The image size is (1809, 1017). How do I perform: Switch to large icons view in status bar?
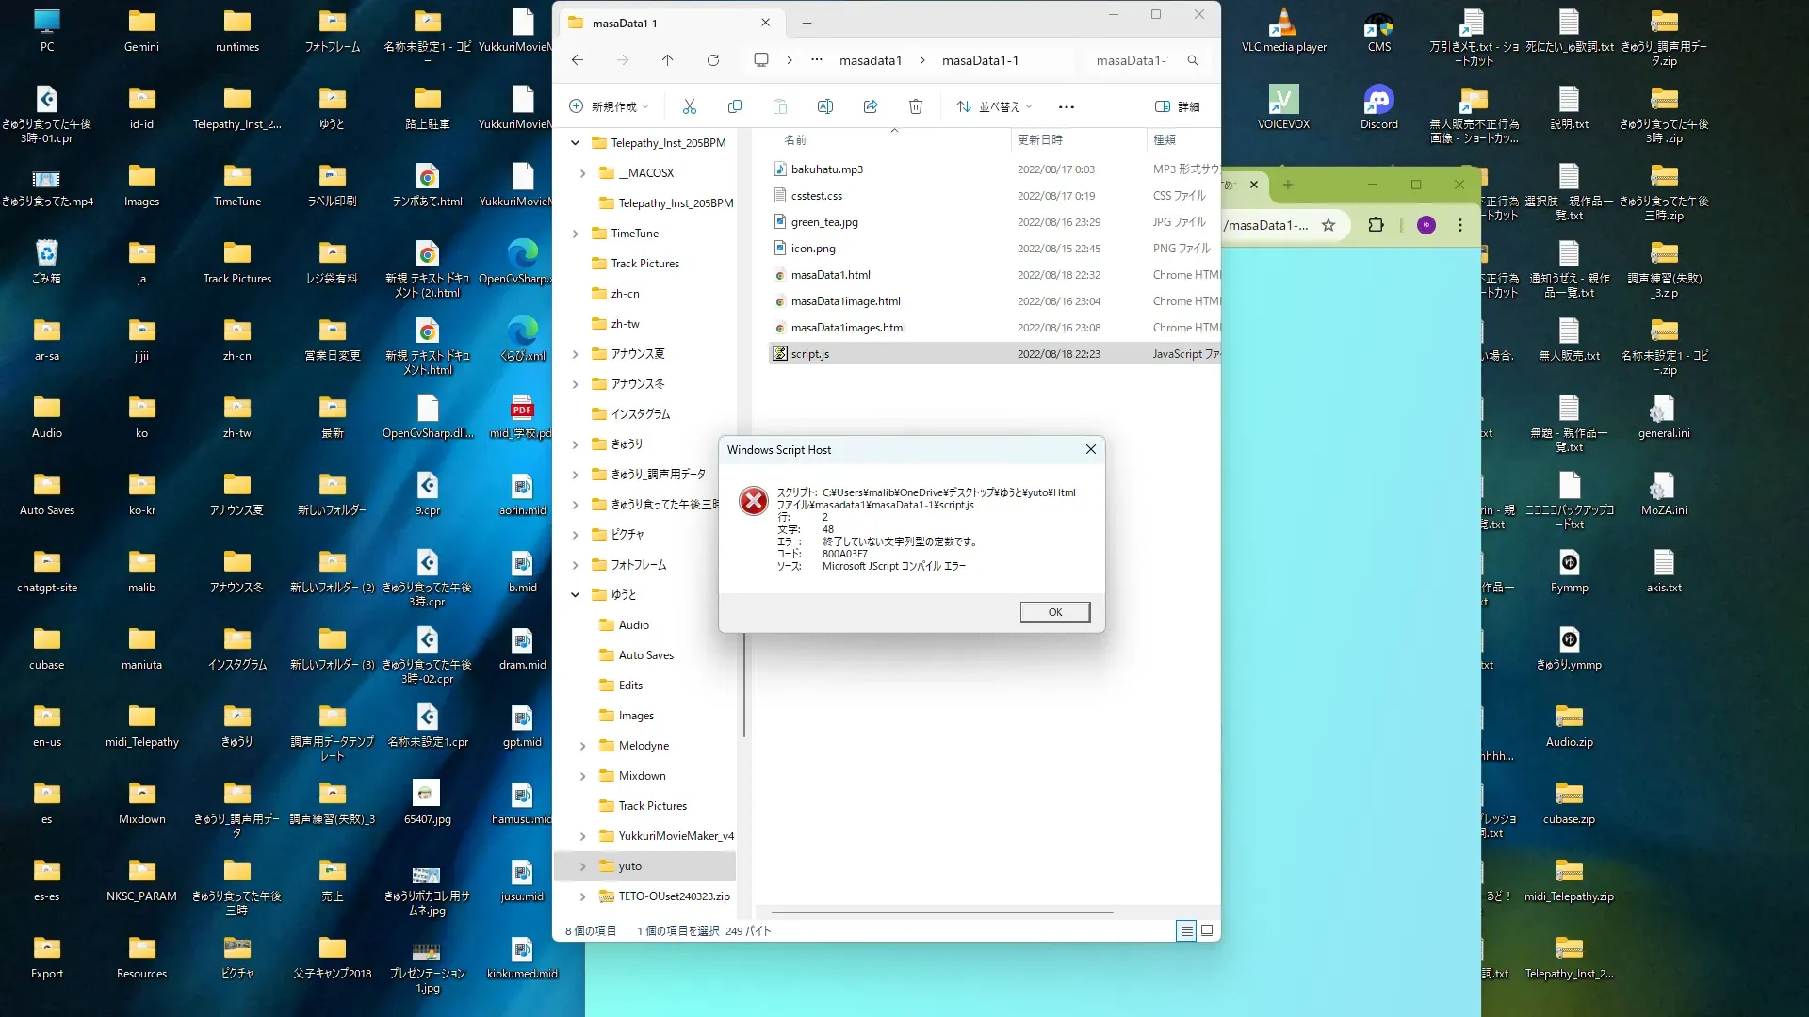tap(1207, 930)
